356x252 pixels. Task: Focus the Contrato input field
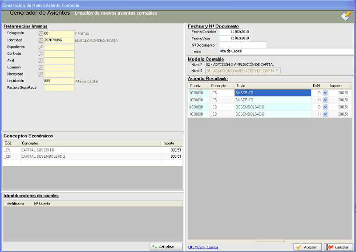[x=59, y=54]
